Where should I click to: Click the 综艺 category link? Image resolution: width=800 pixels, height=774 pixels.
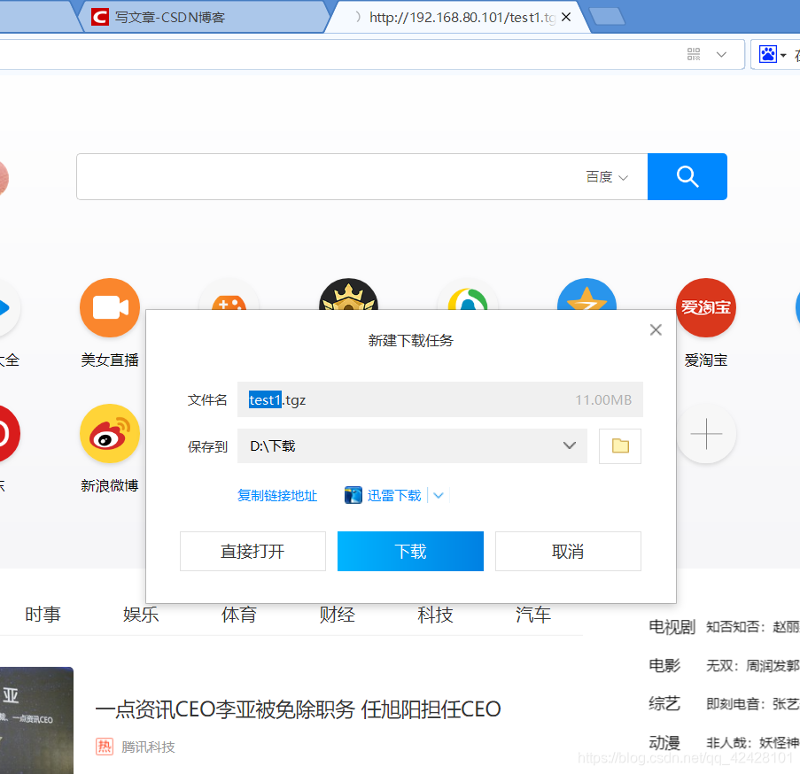[664, 704]
